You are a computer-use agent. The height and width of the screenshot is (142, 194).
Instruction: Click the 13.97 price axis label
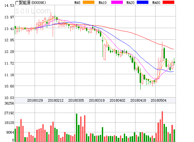click(x=9, y=17)
